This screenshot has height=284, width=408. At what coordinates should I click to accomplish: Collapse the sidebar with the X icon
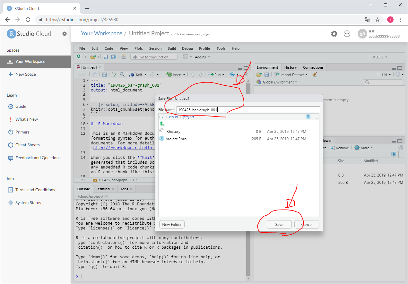coord(65,34)
